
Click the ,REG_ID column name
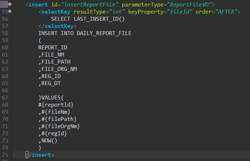click(x=50, y=76)
